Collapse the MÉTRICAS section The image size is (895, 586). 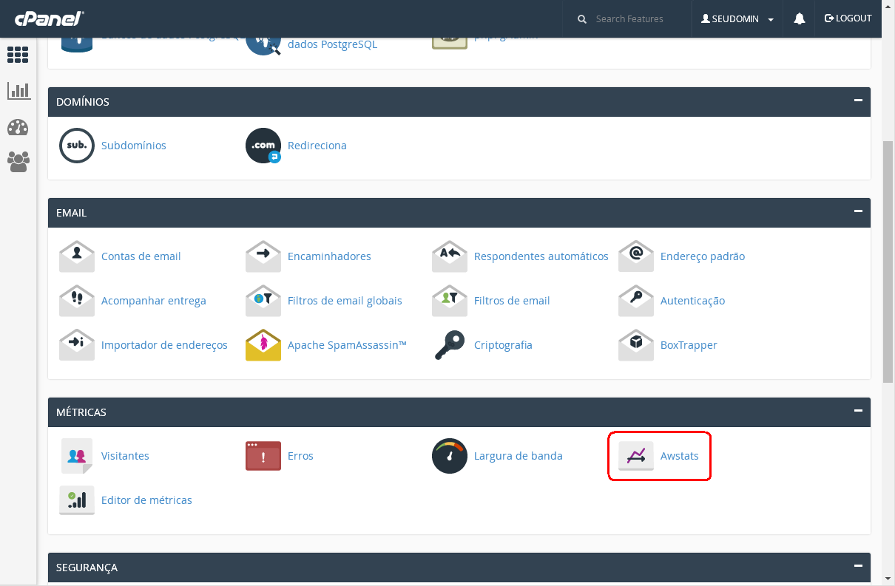[x=858, y=411]
